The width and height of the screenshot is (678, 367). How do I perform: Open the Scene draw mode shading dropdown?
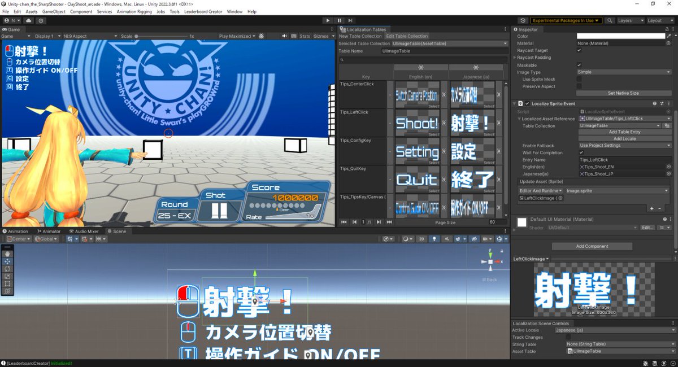pos(407,239)
